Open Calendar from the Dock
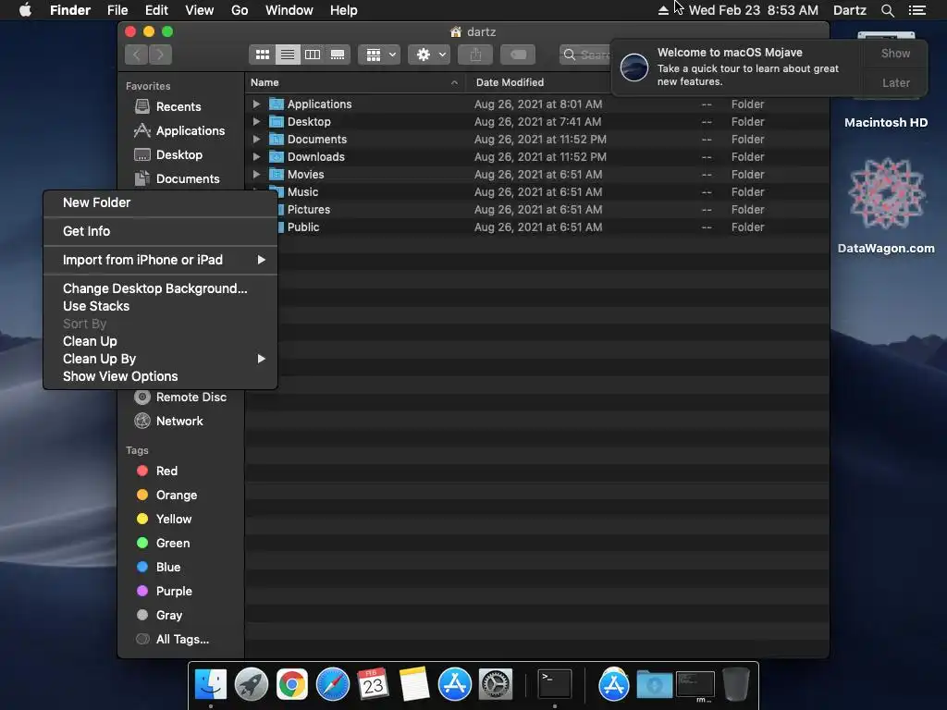 373,685
